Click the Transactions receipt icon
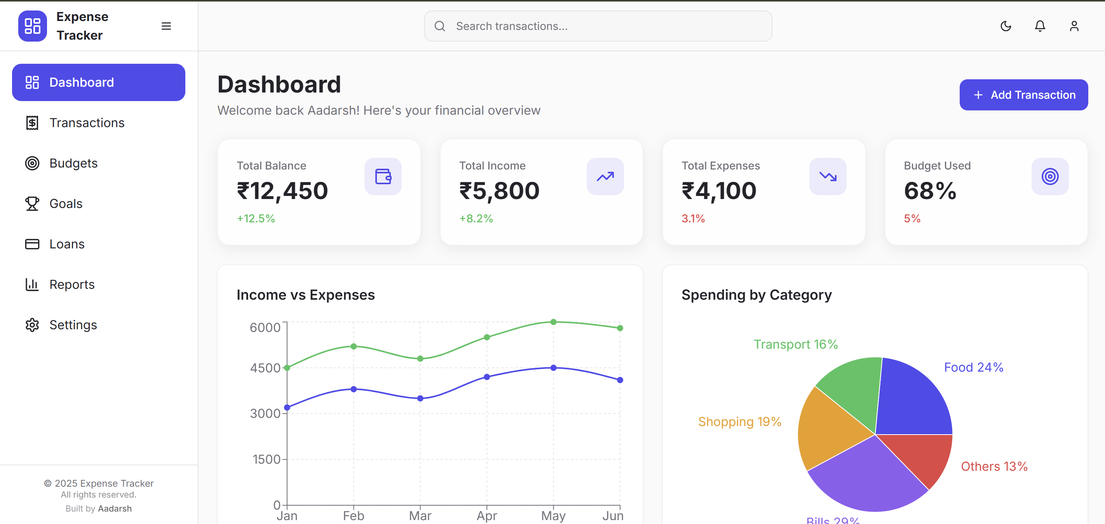This screenshot has width=1105, height=524. pyautogui.click(x=32, y=123)
